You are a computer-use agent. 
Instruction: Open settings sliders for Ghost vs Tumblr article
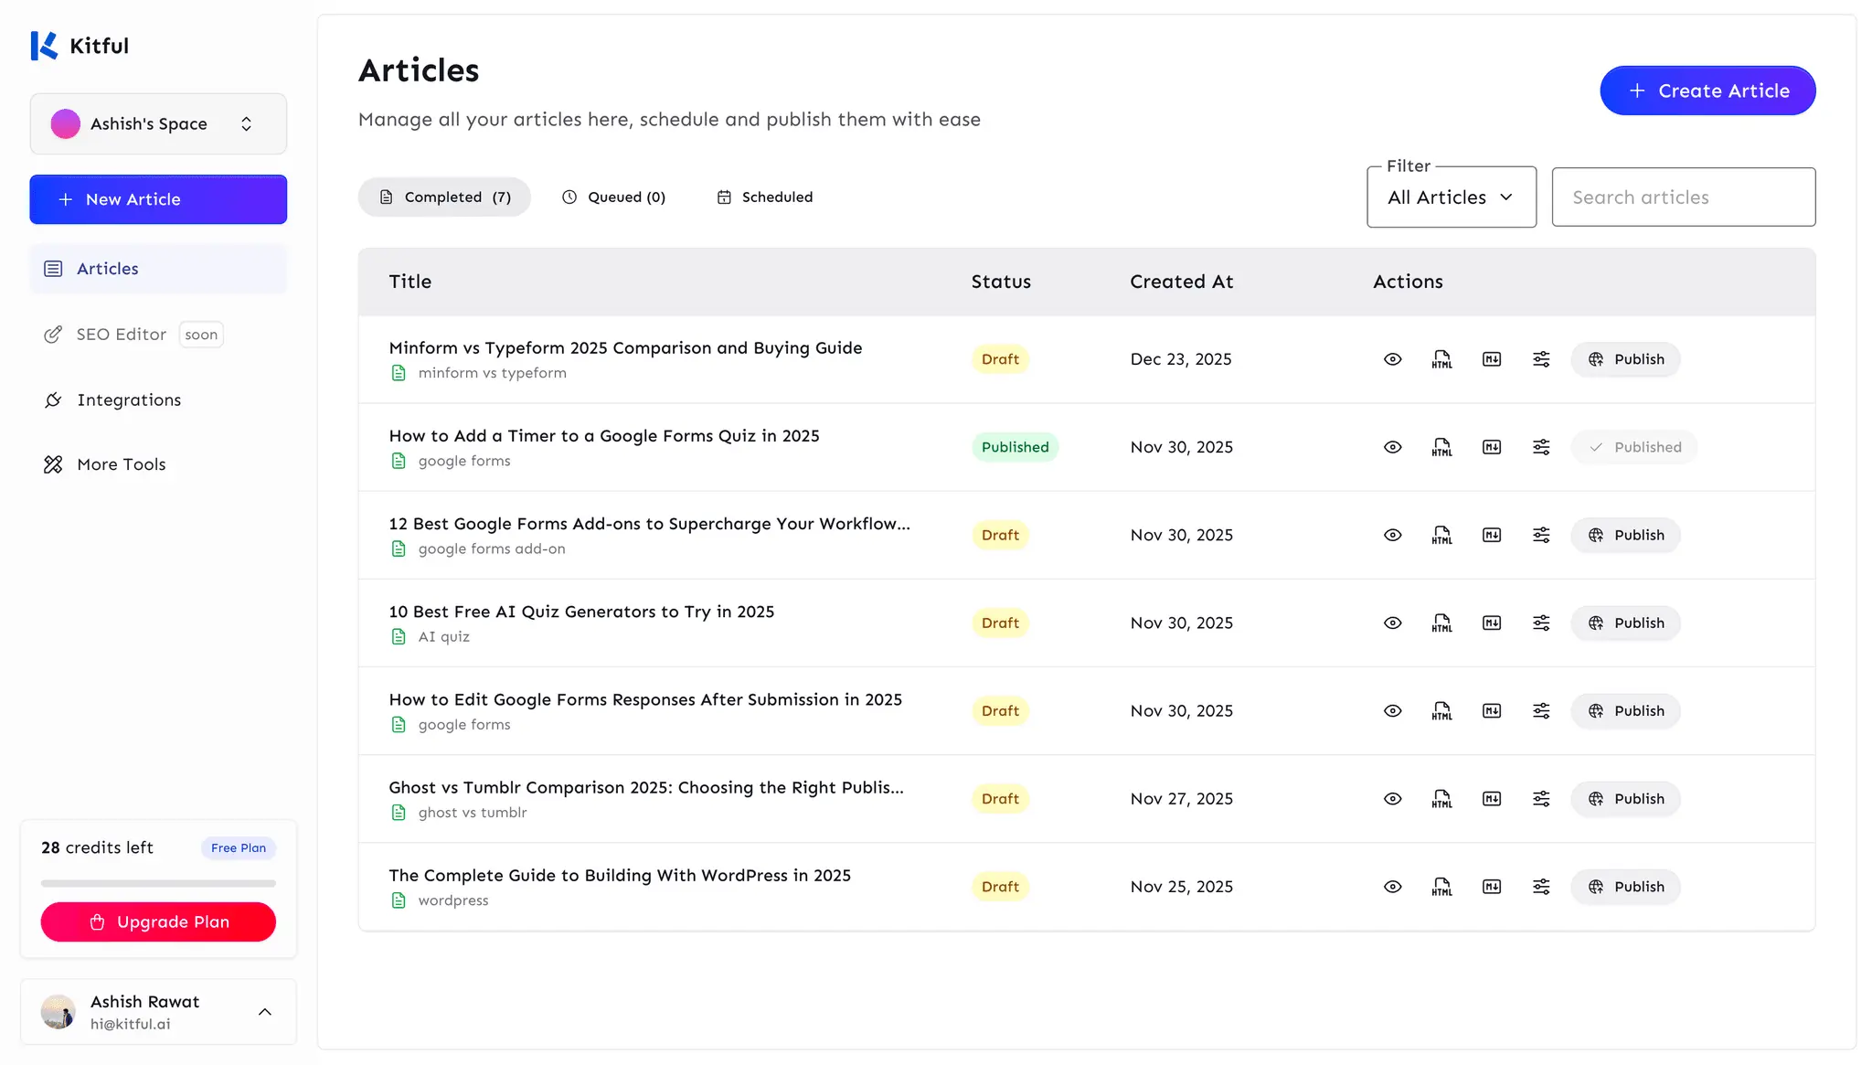1541,798
